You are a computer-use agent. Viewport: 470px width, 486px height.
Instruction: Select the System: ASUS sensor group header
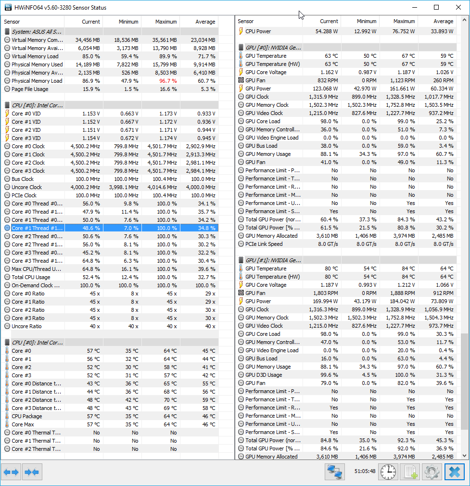tap(37, 32)
